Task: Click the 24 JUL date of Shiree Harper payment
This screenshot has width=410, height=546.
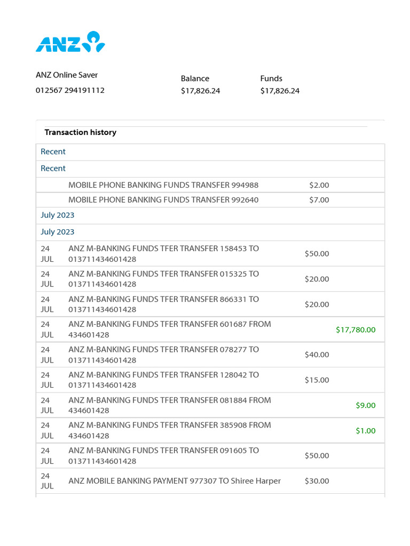Action: [47, 481]
